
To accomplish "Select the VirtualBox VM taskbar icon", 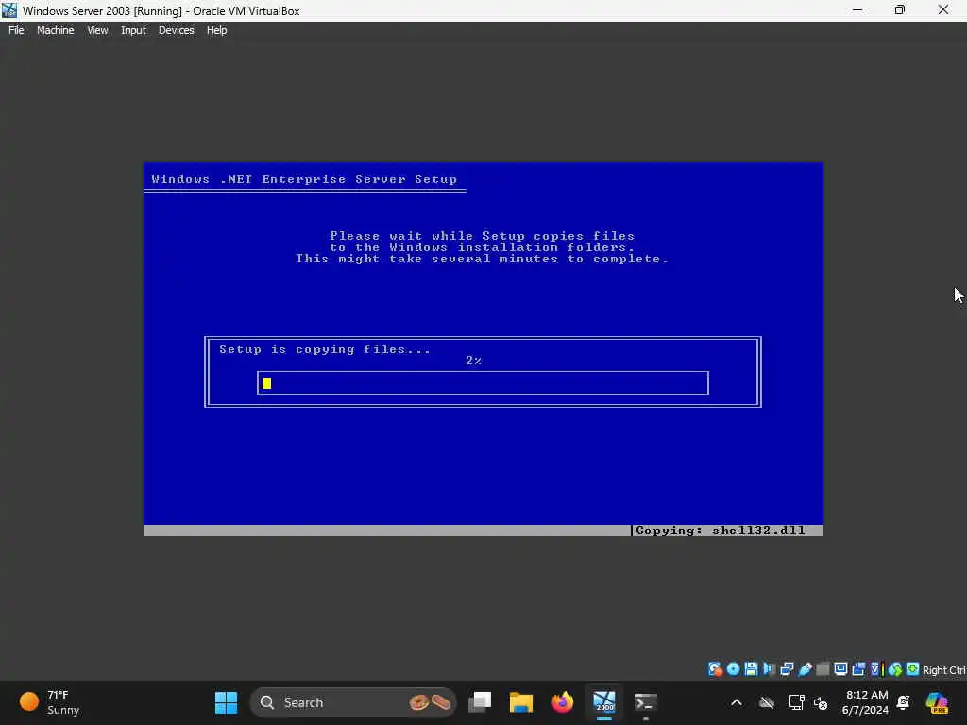I will (603, 702).
